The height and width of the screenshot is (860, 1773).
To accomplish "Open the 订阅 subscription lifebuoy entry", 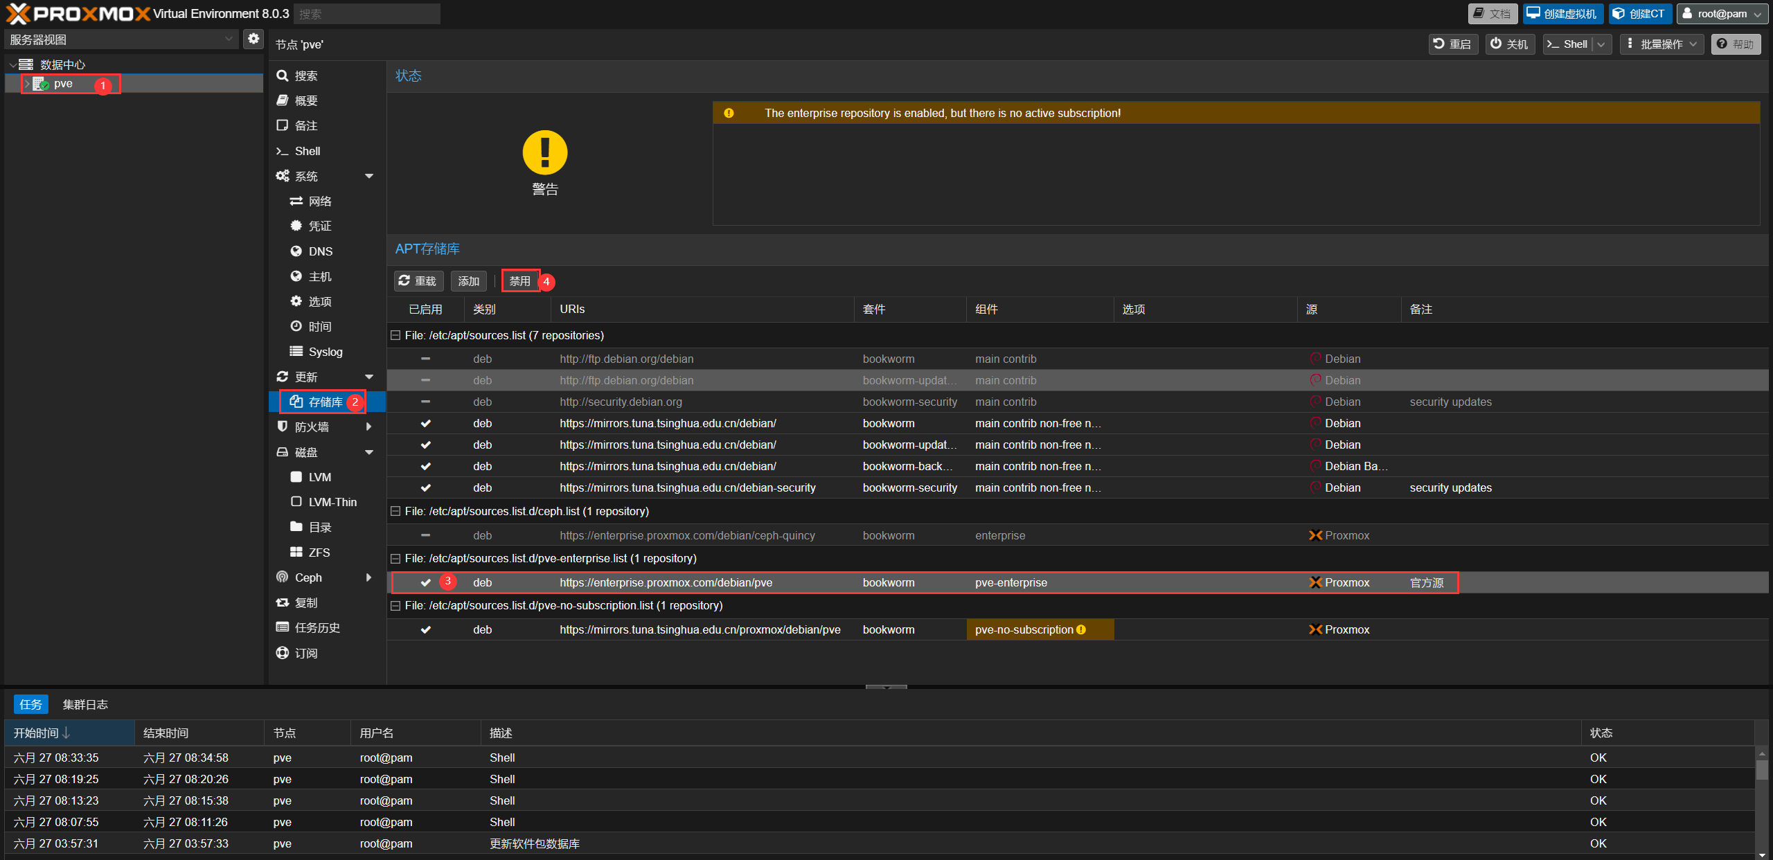I will 283,653.
